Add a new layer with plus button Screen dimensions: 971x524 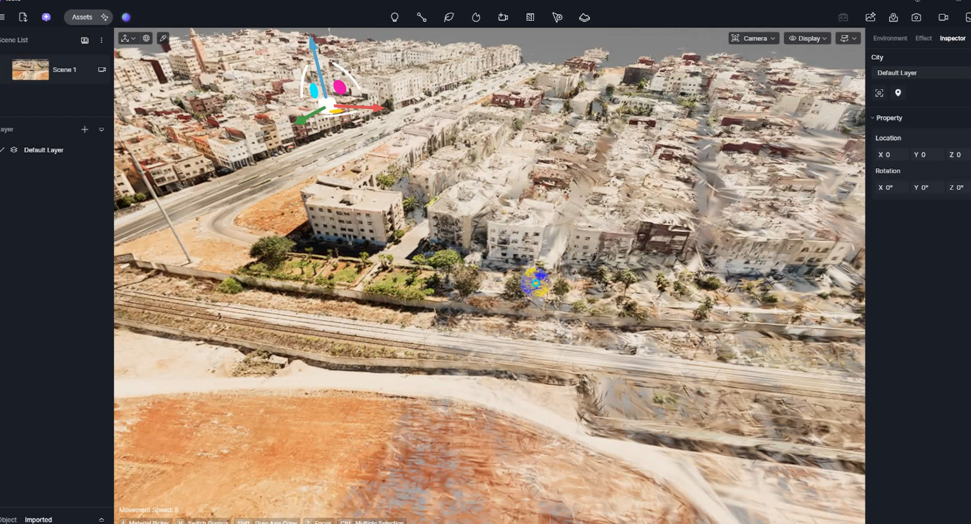(85, 130)
